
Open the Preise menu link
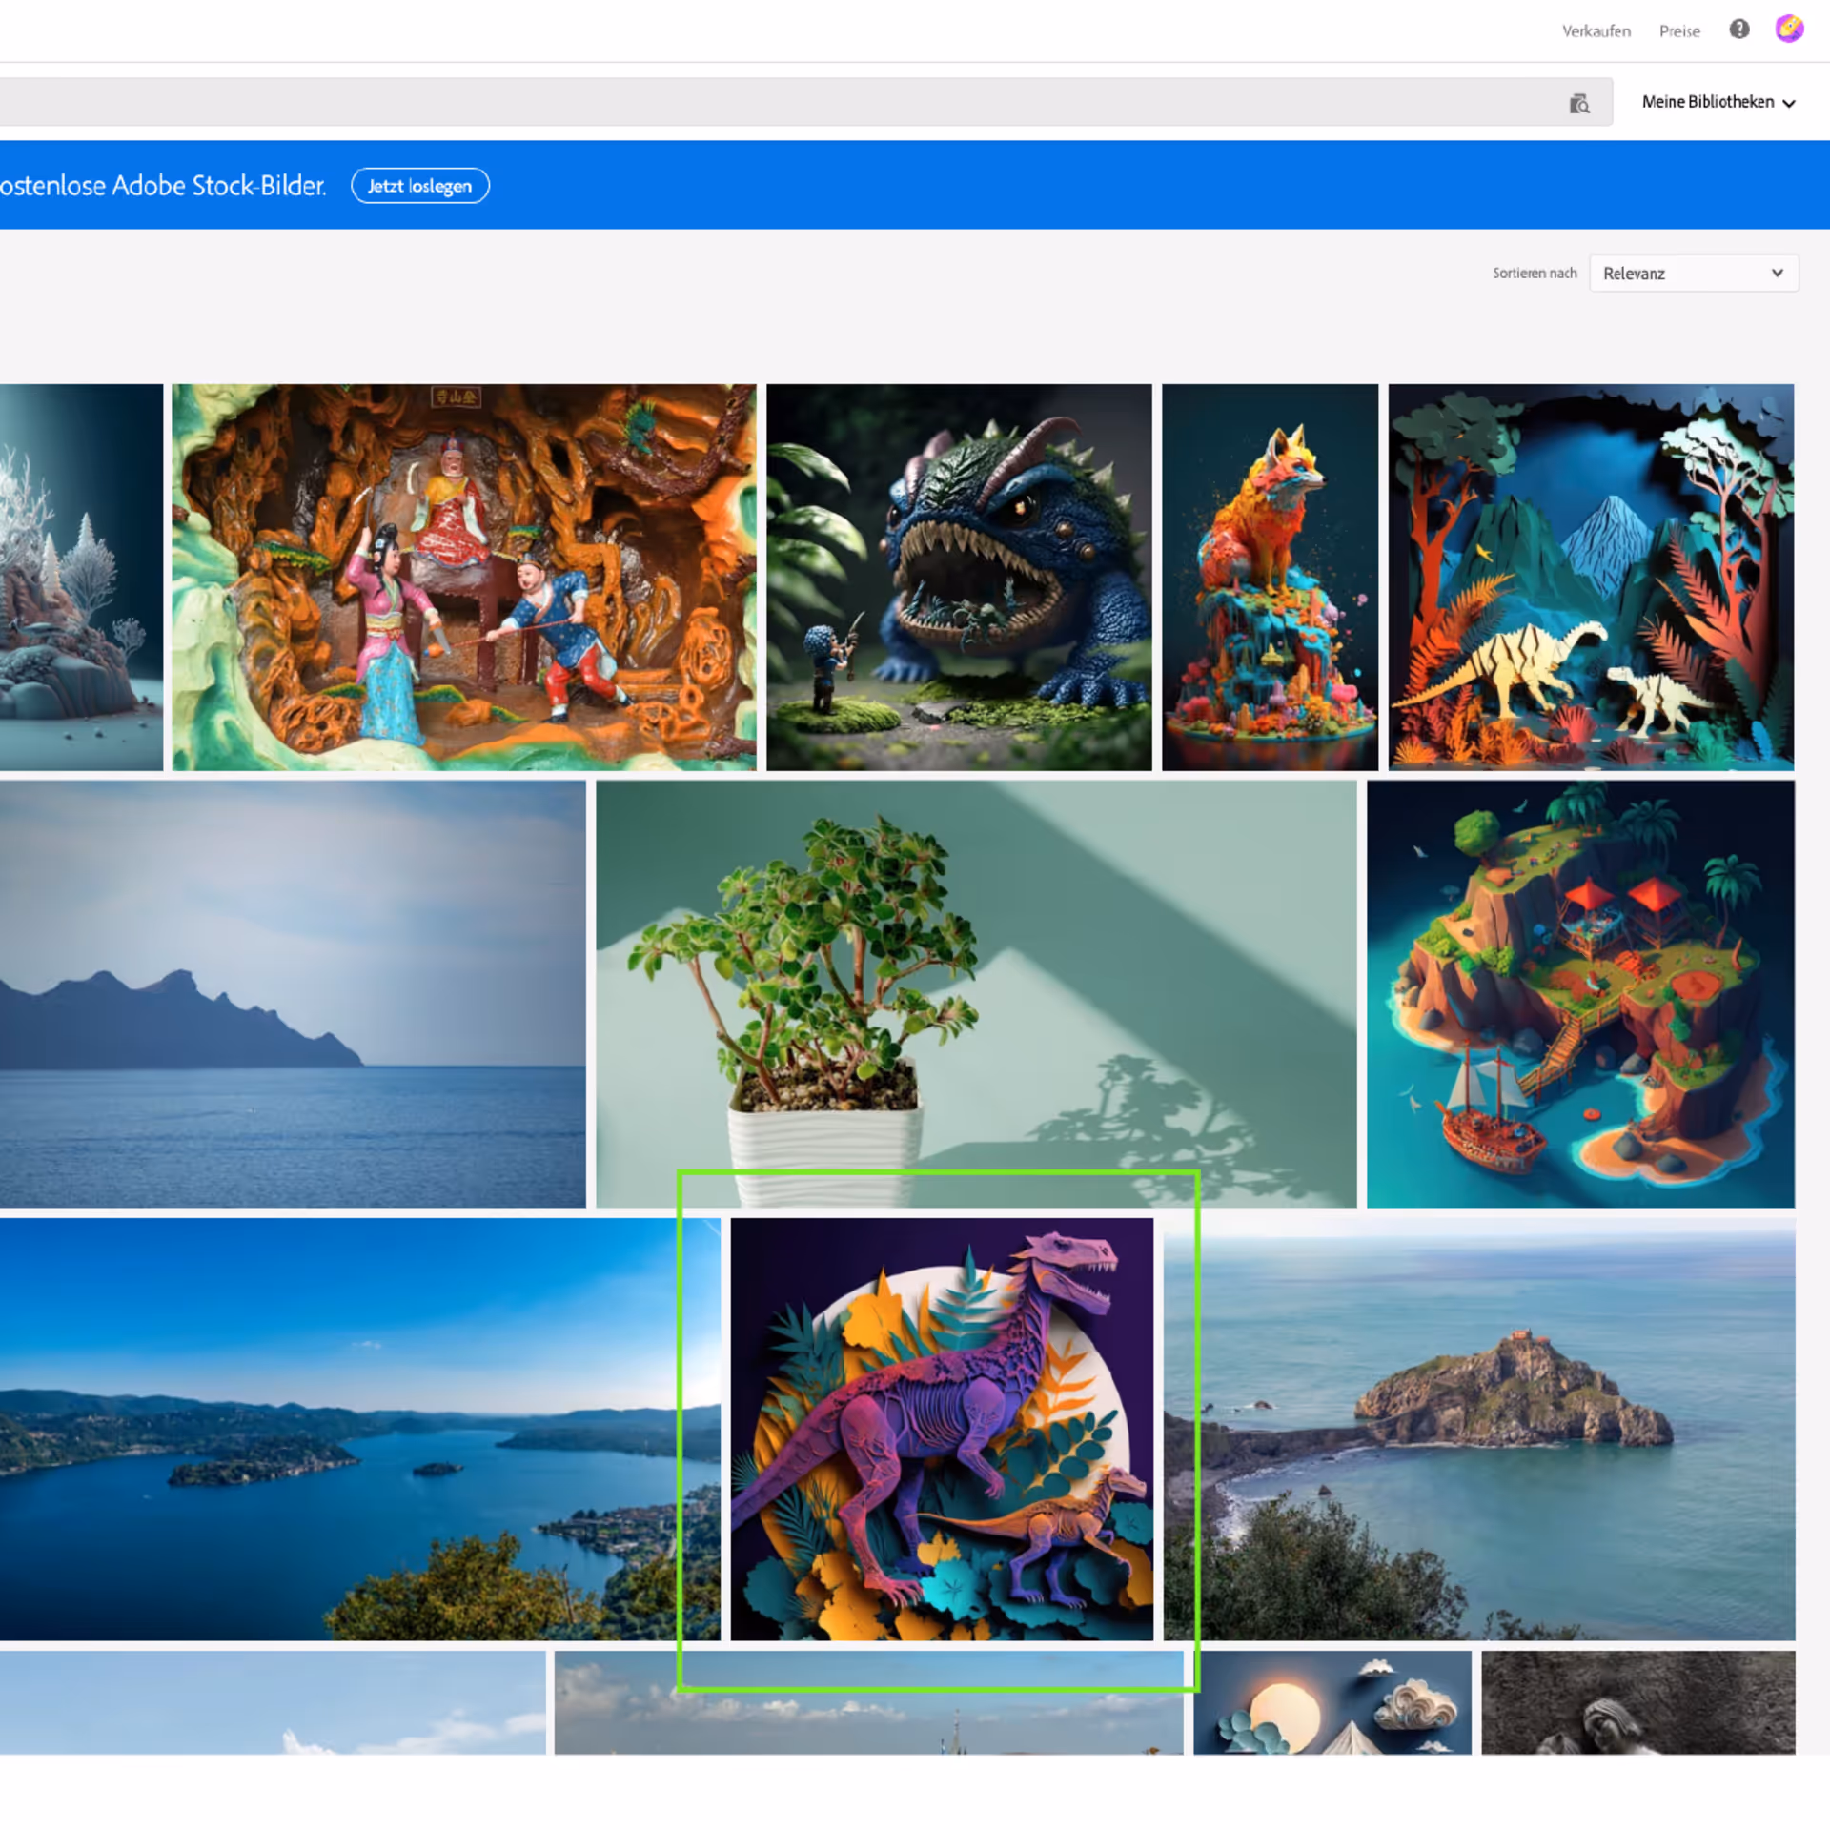coord(1678,31)
